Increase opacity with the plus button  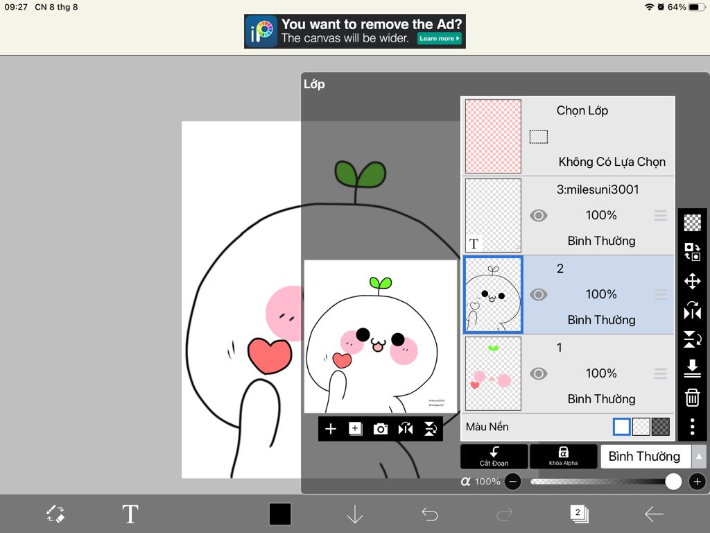(697, 482)
